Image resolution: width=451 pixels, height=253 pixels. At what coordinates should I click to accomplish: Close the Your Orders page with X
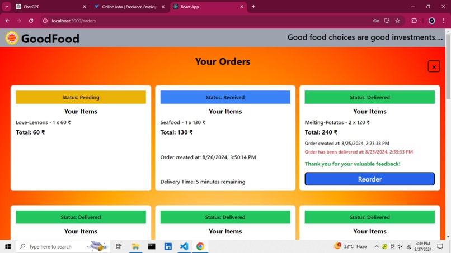434,66
